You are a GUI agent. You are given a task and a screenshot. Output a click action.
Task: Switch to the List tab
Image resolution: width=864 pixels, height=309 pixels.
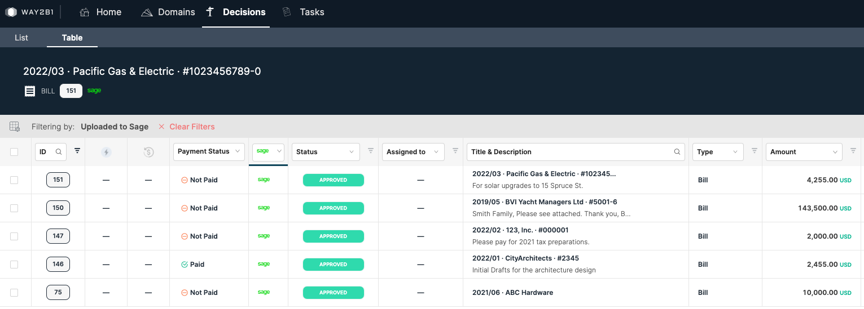pos(21,38)
